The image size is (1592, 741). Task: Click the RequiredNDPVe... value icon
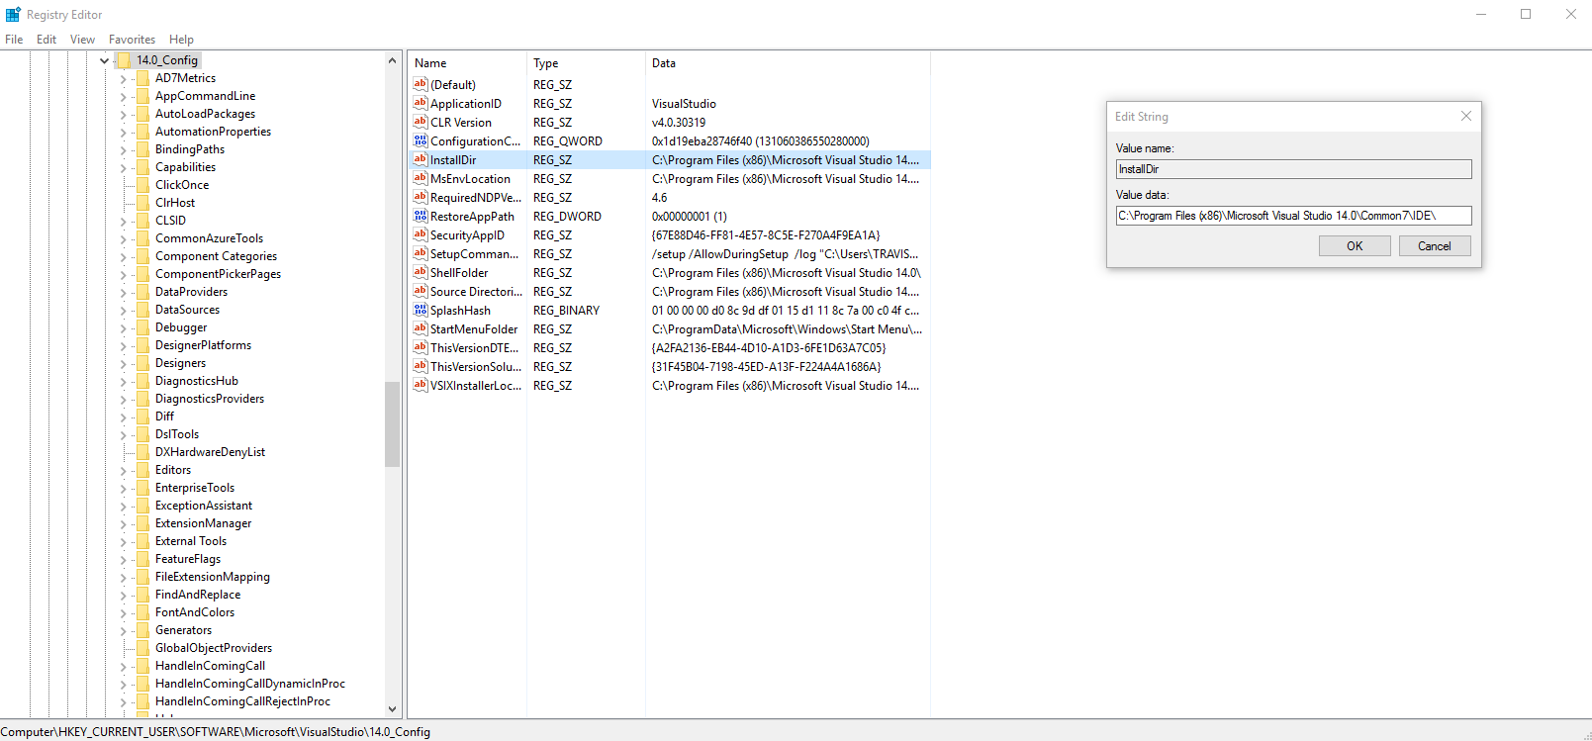(x=421, y=197)
